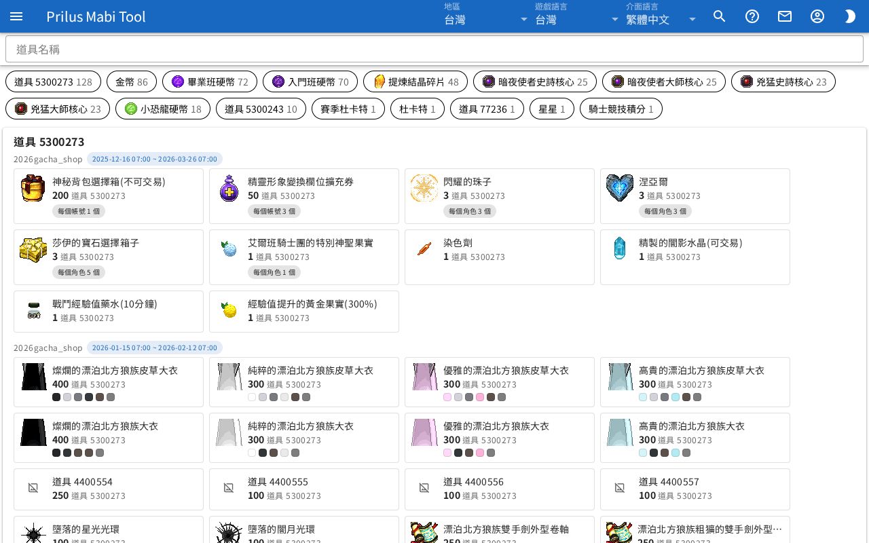
Task: Click first pink swatch under 優雅的漂泊北方狼族皮草大衣
Action: click(447, 397)
